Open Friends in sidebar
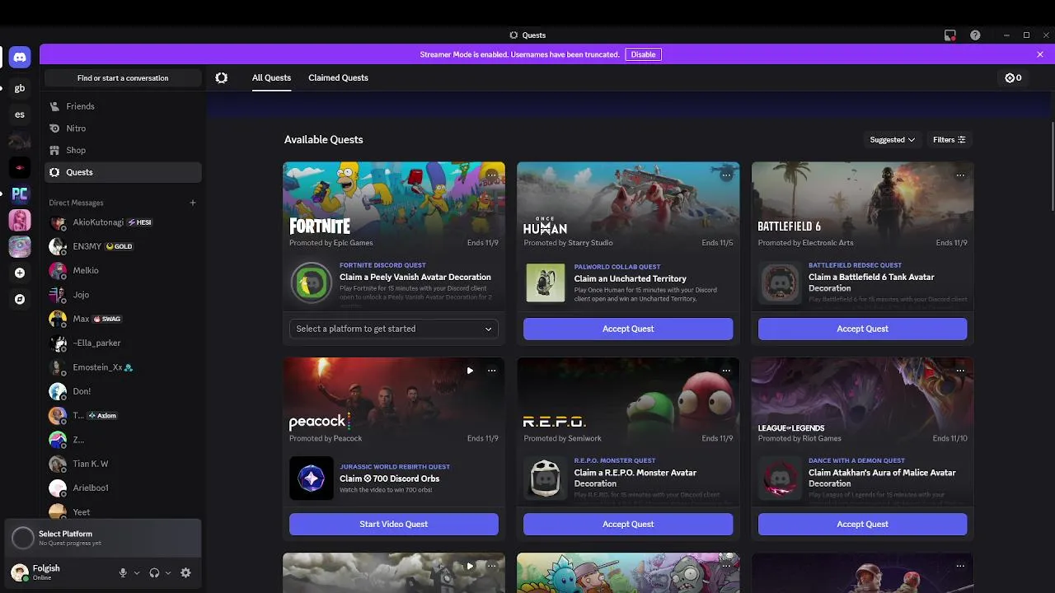 pos(123,106)
